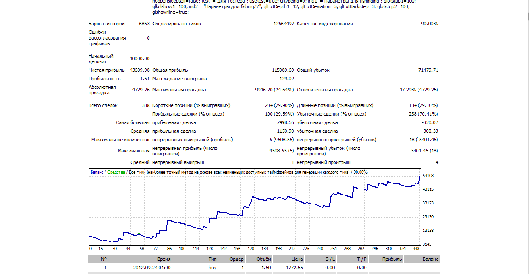Click 'непрерывный проигрыш' label in Средний row
Image resolution: width=529 pixels, height=274 pixels.
323,163
